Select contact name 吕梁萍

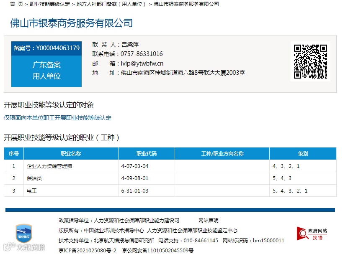[130, 45]
